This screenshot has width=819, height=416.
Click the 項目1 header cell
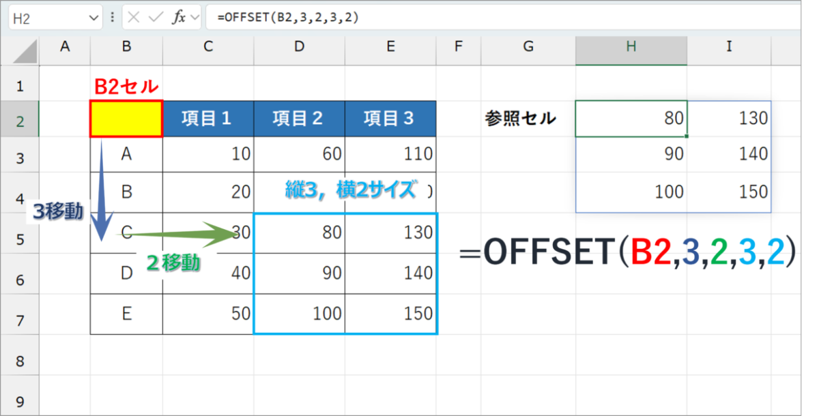[x=207, y=117]
